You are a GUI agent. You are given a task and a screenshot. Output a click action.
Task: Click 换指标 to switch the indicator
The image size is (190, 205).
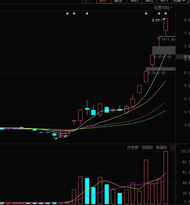tap(161, 147)
